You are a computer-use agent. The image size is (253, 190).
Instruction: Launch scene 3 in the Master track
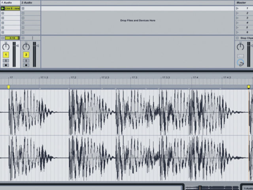[x=237, y=18]
